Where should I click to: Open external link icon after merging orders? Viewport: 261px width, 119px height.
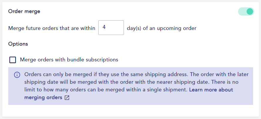(x=67, y=98)
